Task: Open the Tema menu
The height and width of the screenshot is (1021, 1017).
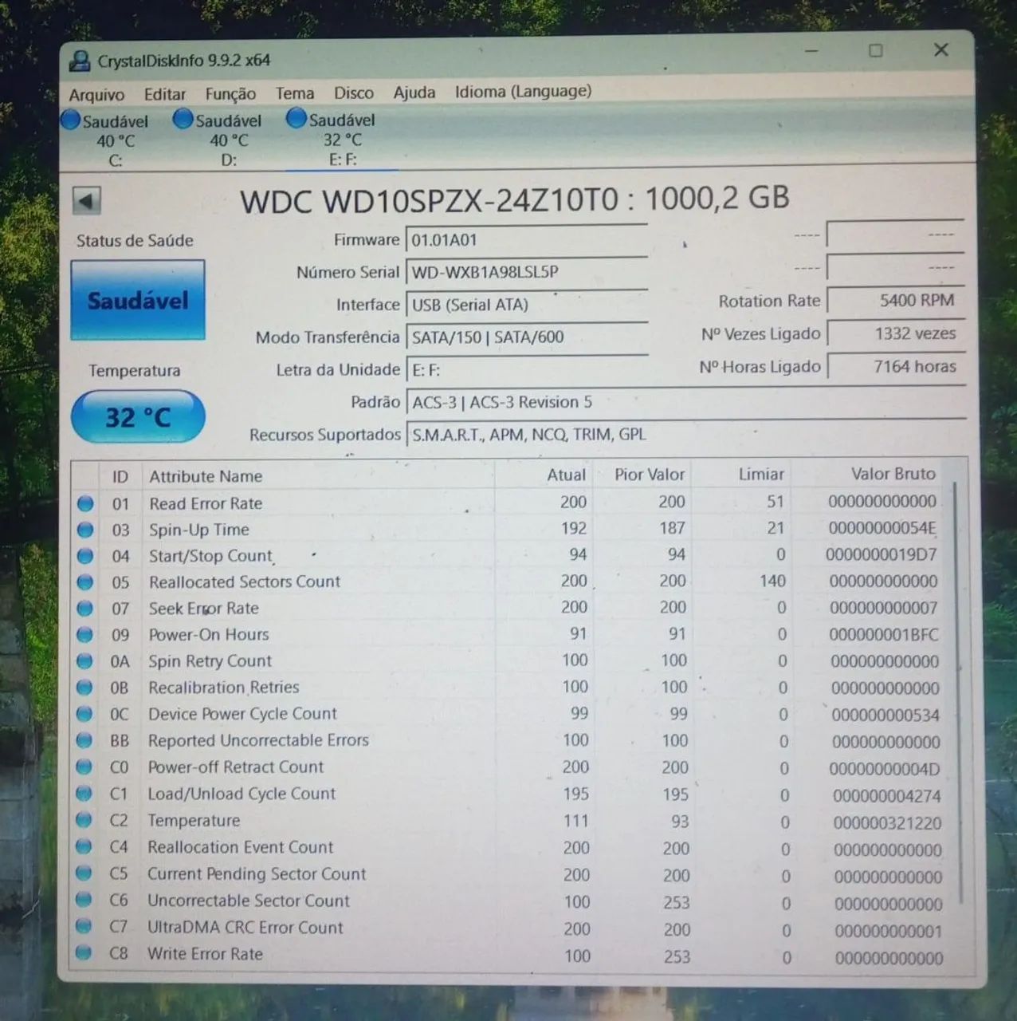Action: [x=295, y=93]
